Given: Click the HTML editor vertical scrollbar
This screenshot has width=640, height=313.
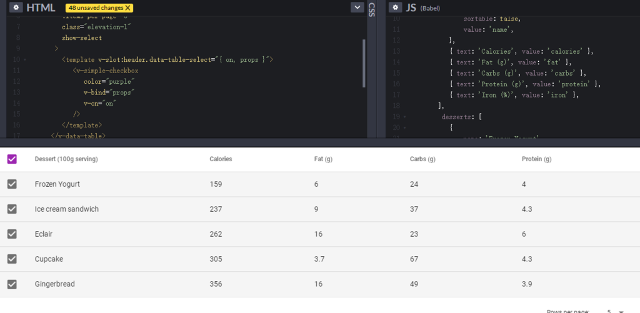Looking at the screenshot, I should tap(364, 63).
